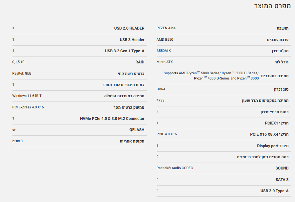Image resolution: width=295 pixels, height=202 pixels.
Task: Select the "Windows 11 64BIT" OS support value
Action: click(x=27, y=96)
